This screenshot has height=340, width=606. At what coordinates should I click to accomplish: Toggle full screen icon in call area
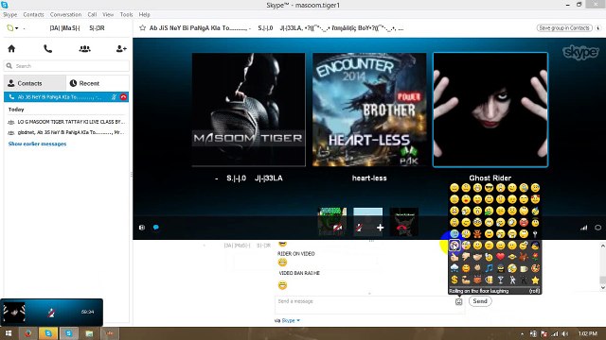597,228
